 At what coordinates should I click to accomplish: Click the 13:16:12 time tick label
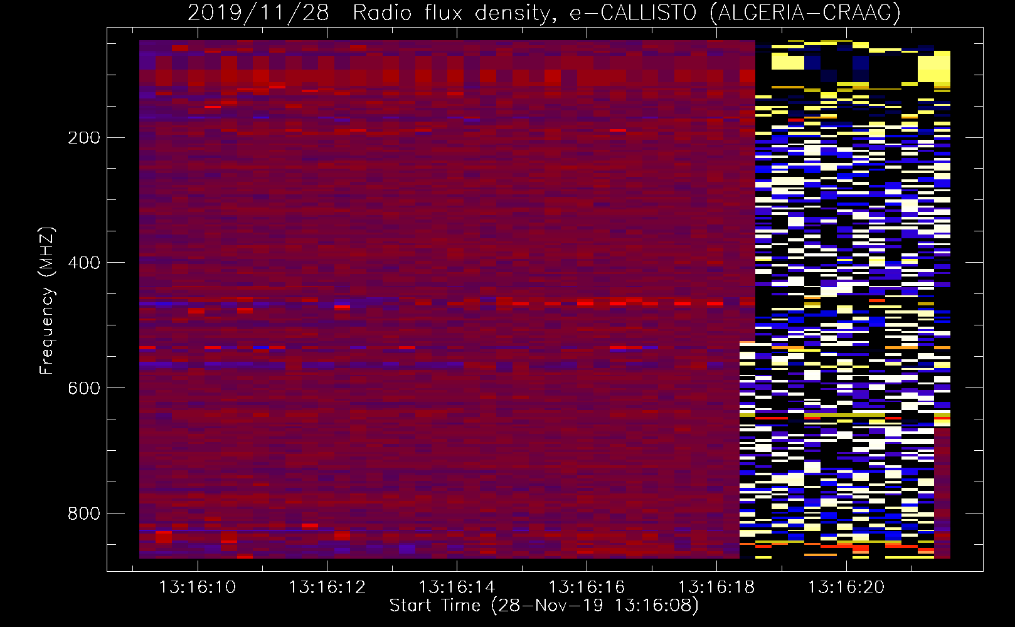click(x=327, y=587)
